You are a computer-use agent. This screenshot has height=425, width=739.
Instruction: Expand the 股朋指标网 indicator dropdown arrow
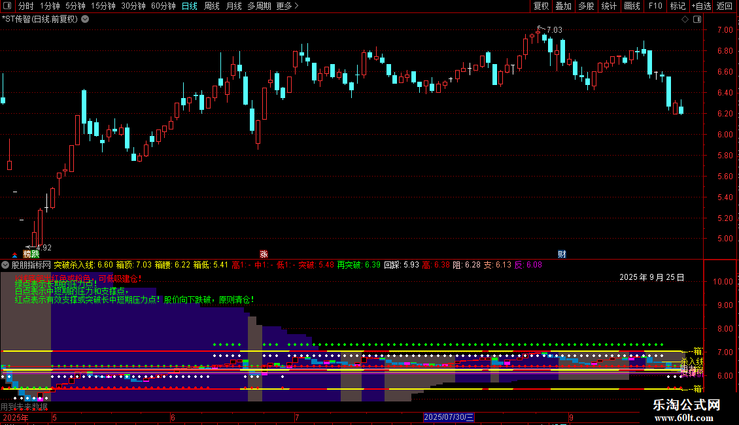(5, 265)
